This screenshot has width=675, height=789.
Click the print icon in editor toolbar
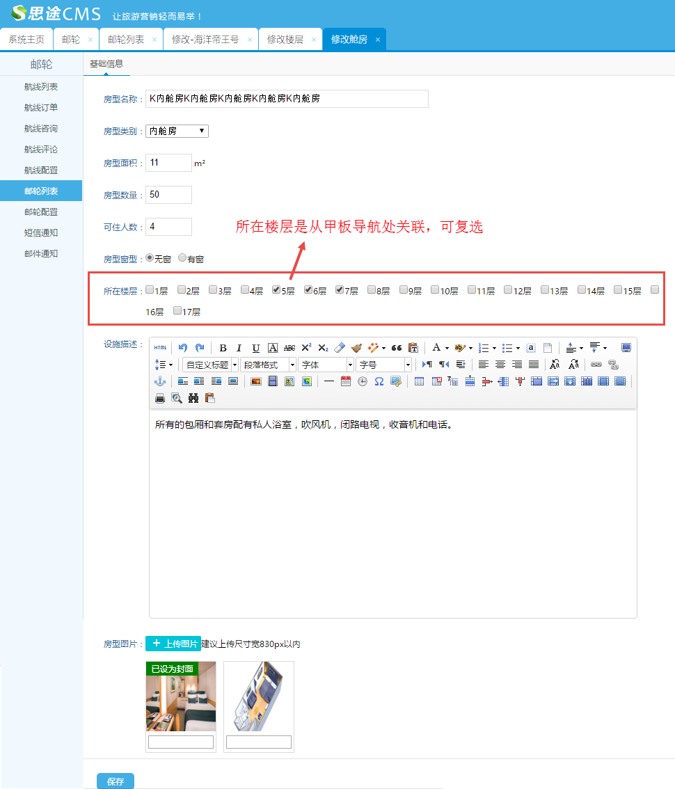[x=160, y=398]
